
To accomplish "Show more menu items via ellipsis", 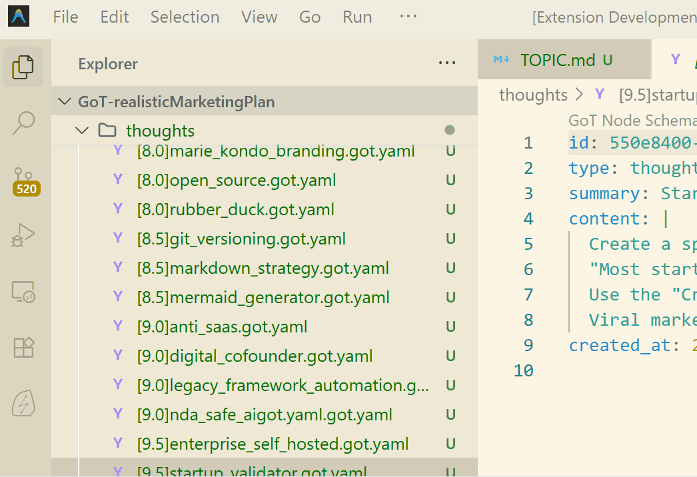I will point(408,17).
